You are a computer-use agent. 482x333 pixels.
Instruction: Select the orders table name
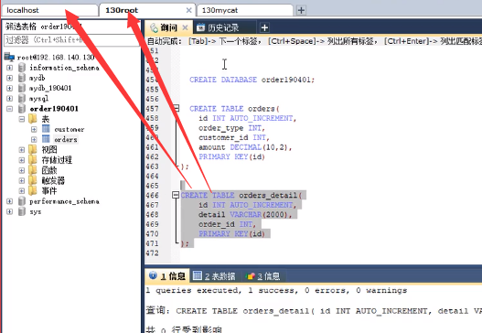pos(66,140)
